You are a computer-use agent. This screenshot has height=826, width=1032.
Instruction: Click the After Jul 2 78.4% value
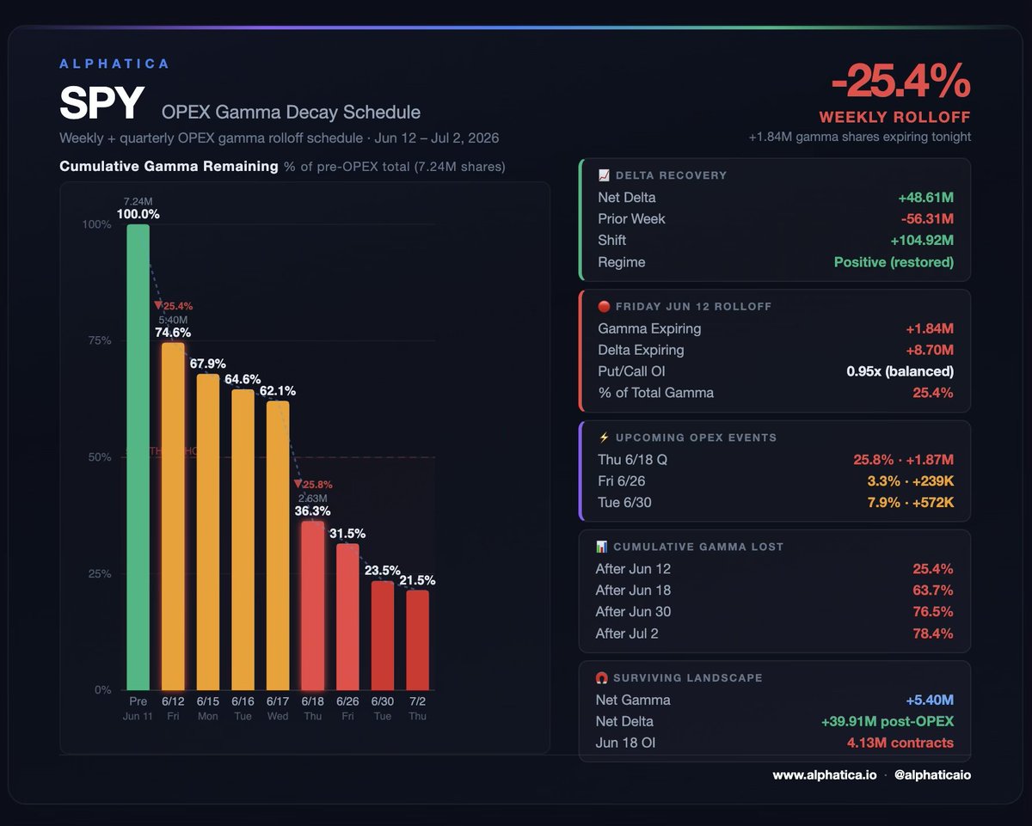[934, 633]
